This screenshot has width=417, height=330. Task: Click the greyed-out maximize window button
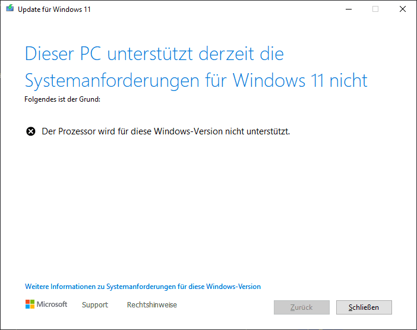click(x=375, y=9)
